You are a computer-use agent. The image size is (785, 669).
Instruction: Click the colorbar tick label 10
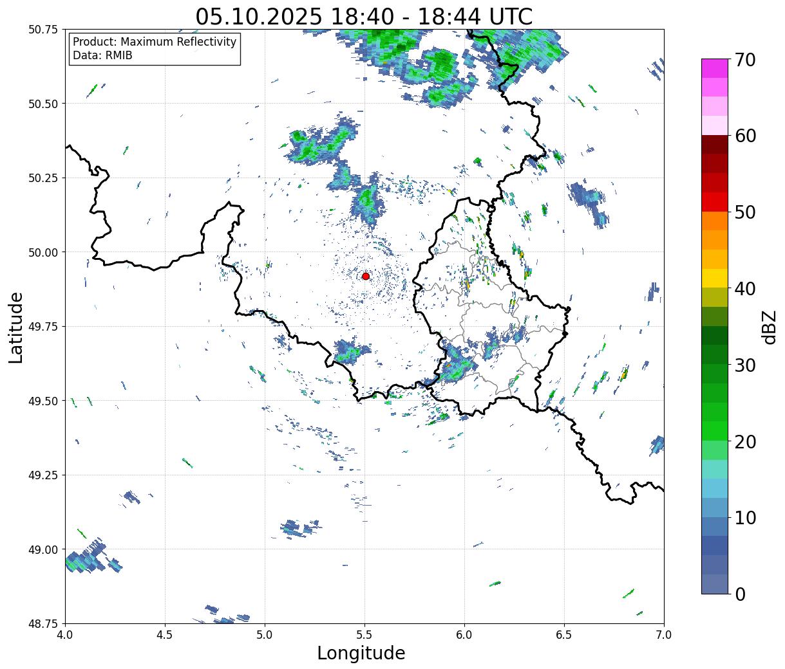[745, 518]
